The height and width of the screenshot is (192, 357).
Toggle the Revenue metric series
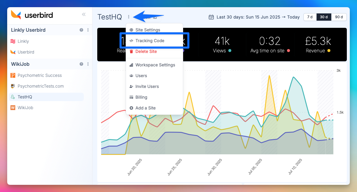coord(318,45)
